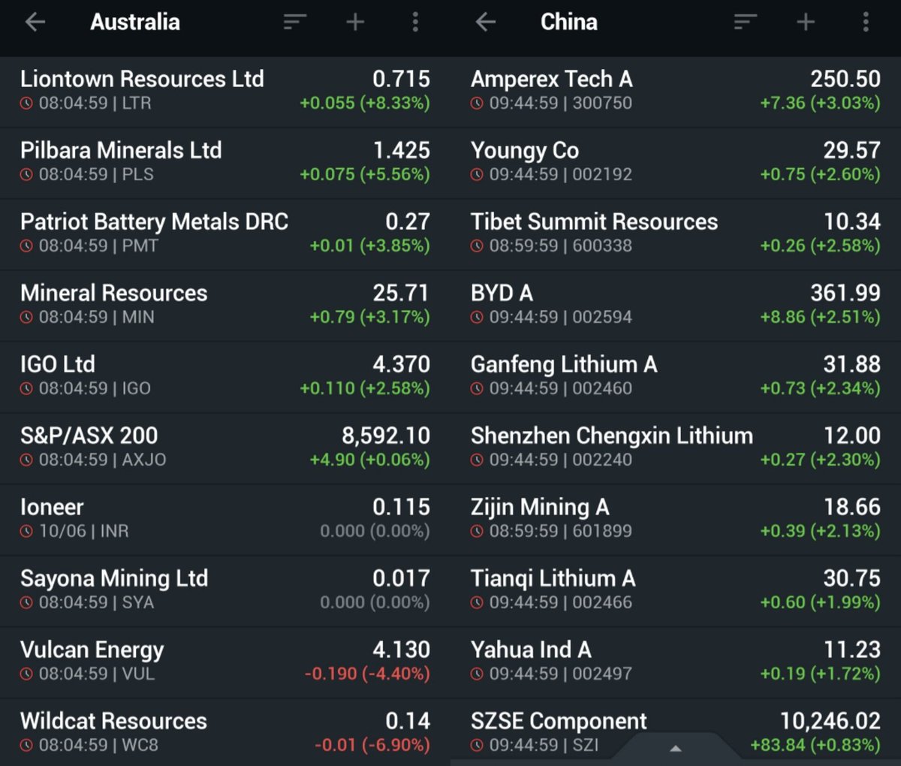This screenshot has height=766, width=901.
Task: Open sort options in Australia watchlist
Action: tap(294, 23)
